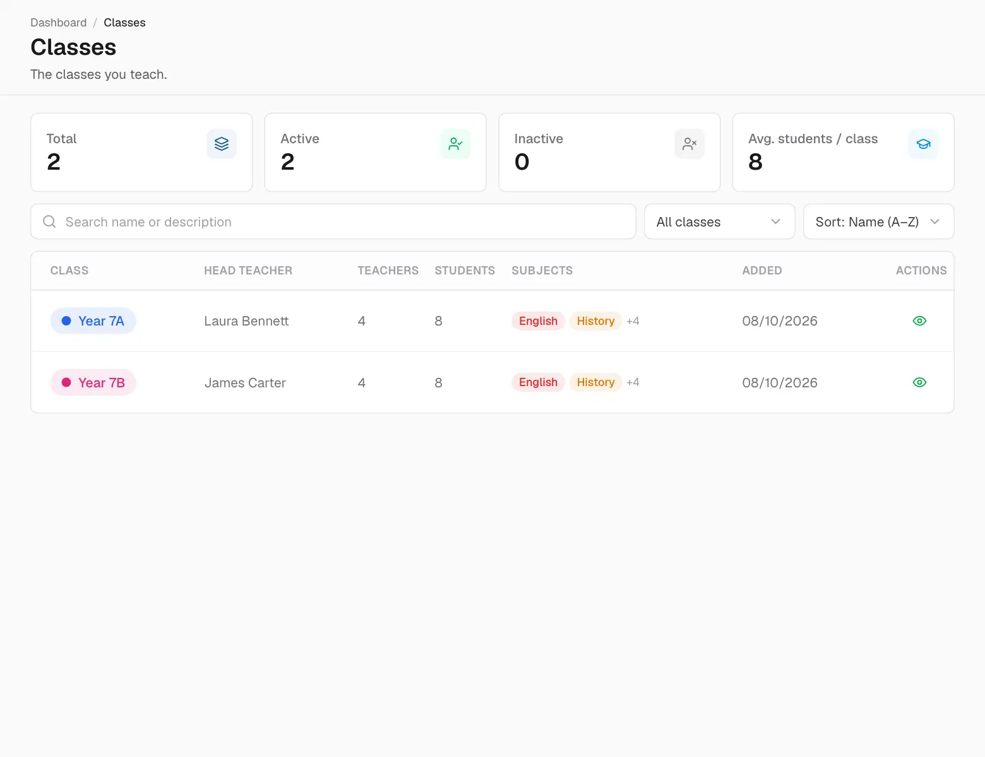Click the CLASS column header
This screenshot has width=985, height=757.
click(69, 271)
